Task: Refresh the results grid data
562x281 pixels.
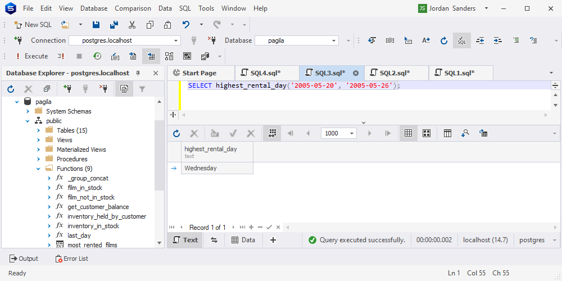Action: coord(176,134)
